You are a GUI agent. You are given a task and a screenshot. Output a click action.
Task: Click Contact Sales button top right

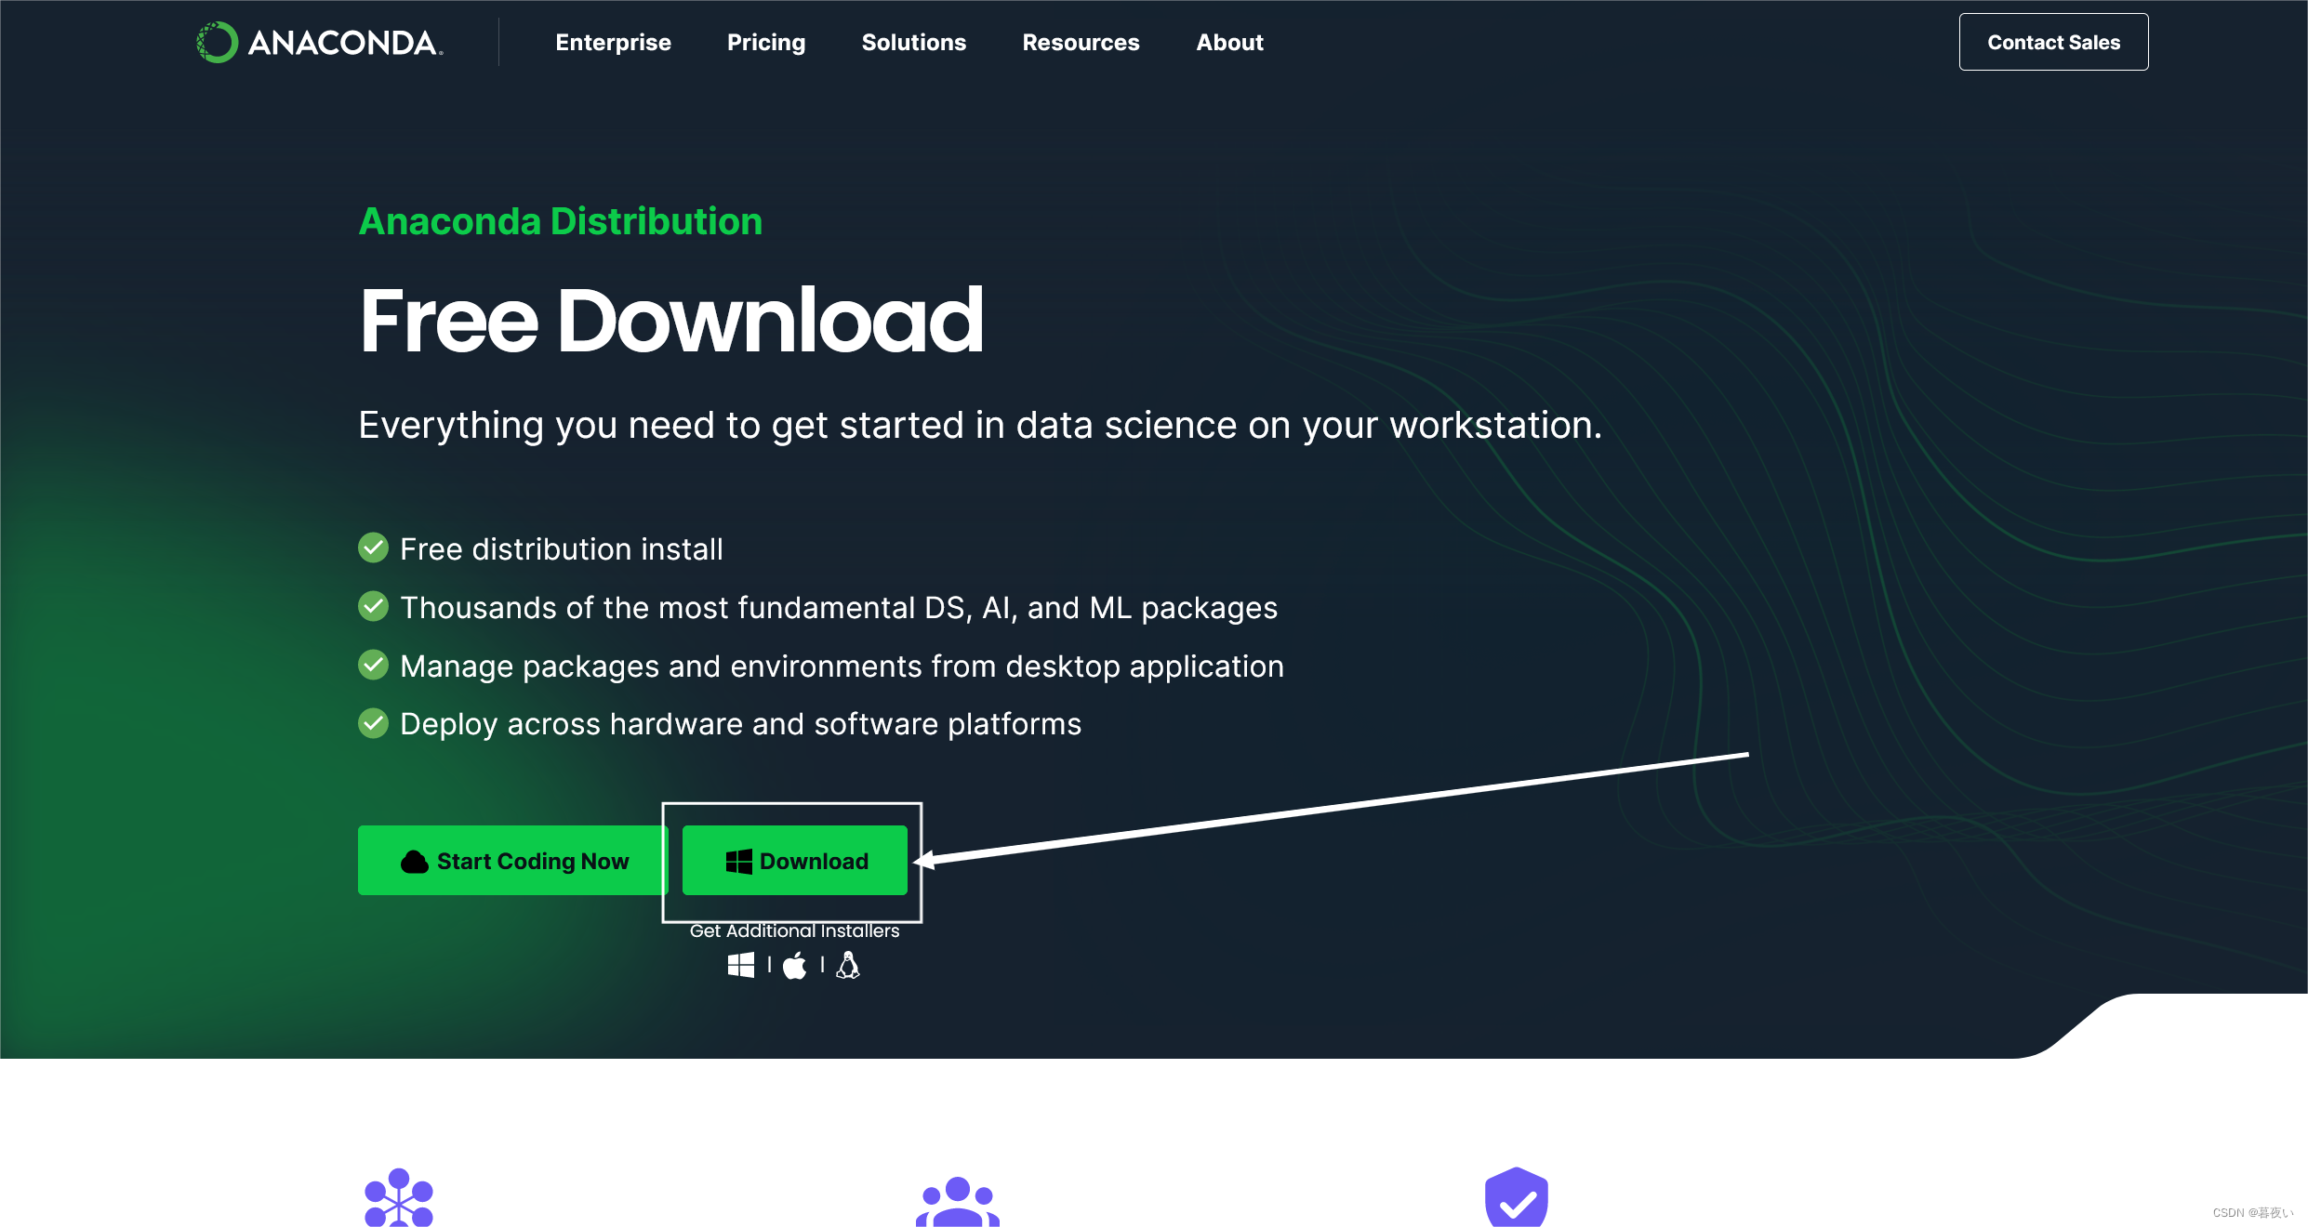point(2053,40)
